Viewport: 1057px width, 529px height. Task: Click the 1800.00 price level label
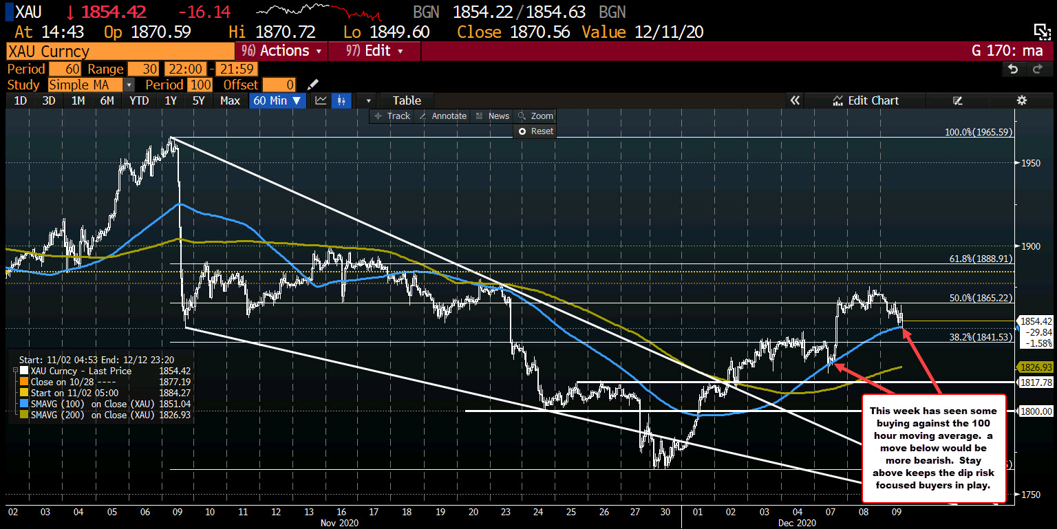point(1036,411)
